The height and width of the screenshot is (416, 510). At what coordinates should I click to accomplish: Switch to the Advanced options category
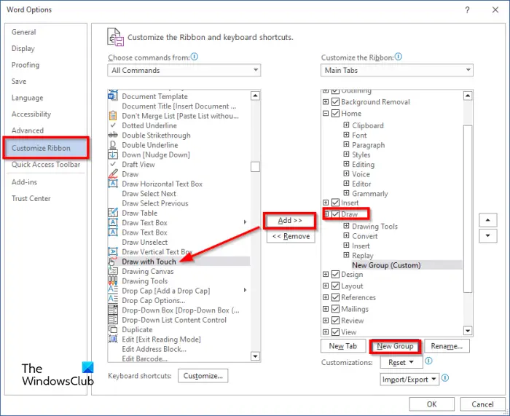click(x=28, y=130)
